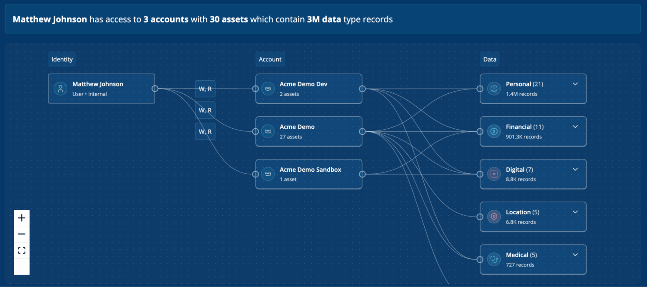Click the Location card input connector

click(x=480, y=217)
